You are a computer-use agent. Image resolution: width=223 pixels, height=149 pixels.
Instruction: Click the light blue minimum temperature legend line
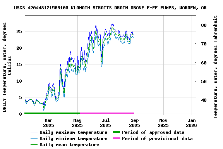point(34,139)
